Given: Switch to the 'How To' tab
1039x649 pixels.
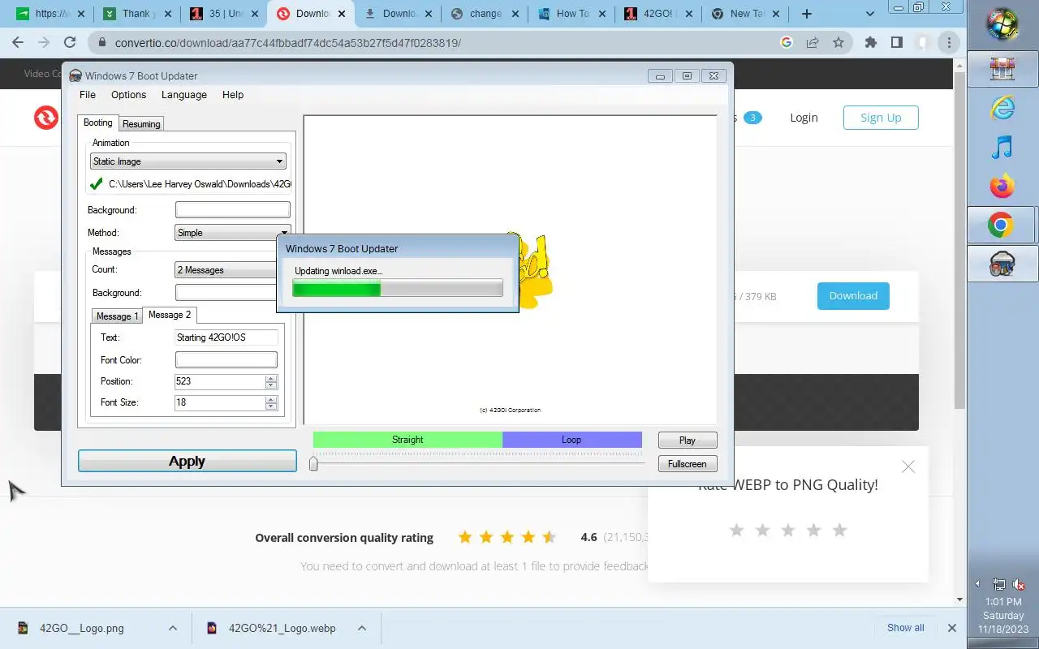Looking at the screenshot, I should 571,14.
